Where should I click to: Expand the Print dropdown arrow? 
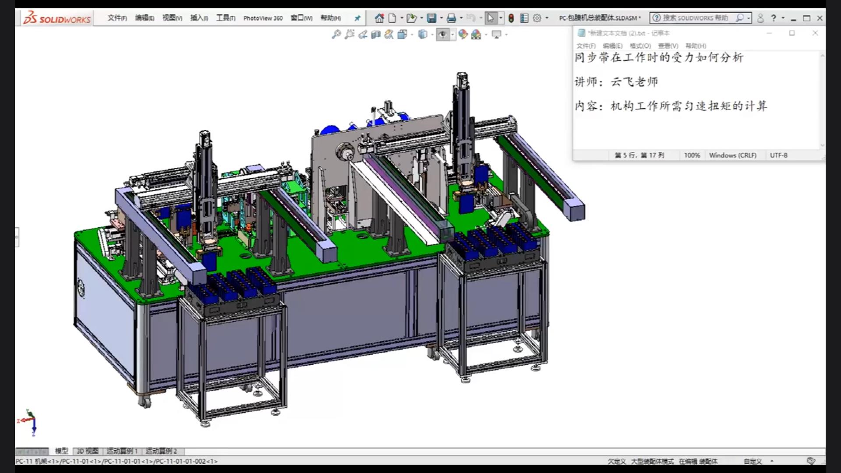pyautogui.click(x=461, y=18)
